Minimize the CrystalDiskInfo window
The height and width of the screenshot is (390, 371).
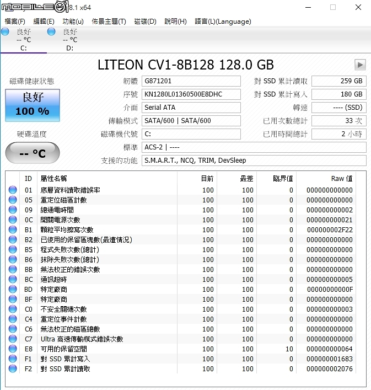[x=308, y=8]
